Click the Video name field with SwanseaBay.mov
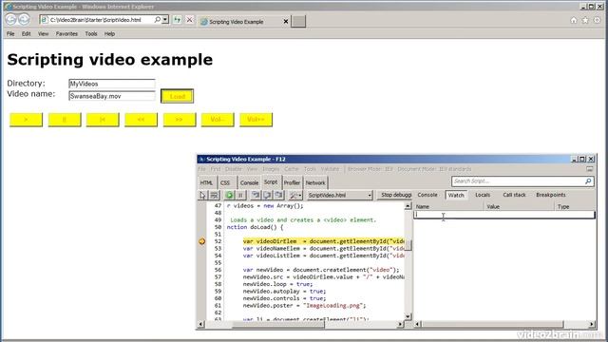Screen dimensions: 608x342 click(x=112, y=96)
